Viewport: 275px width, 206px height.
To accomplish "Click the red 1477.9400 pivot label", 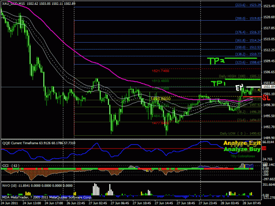I will 161,123.
